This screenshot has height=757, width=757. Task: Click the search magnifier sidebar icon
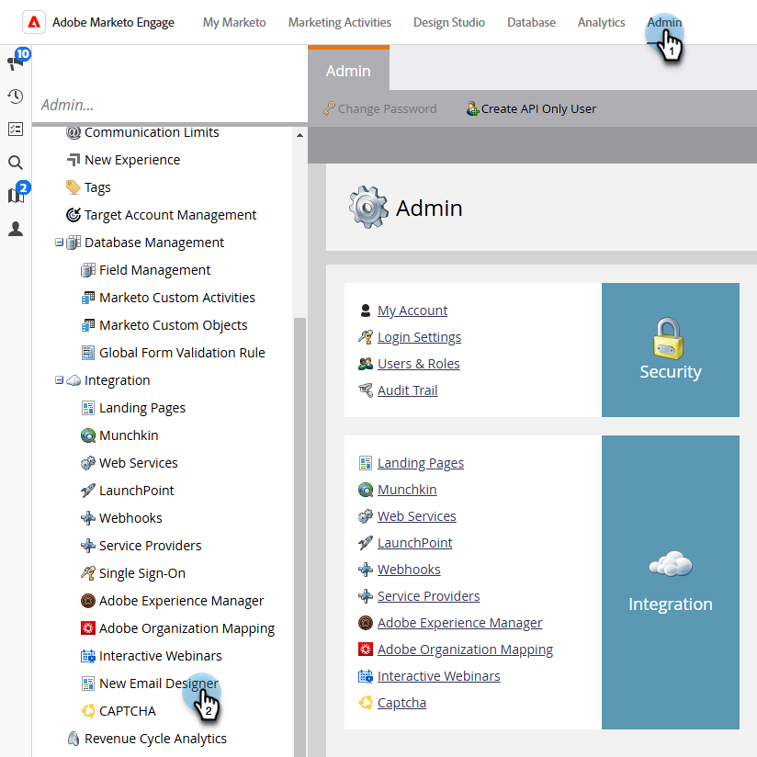16,163
